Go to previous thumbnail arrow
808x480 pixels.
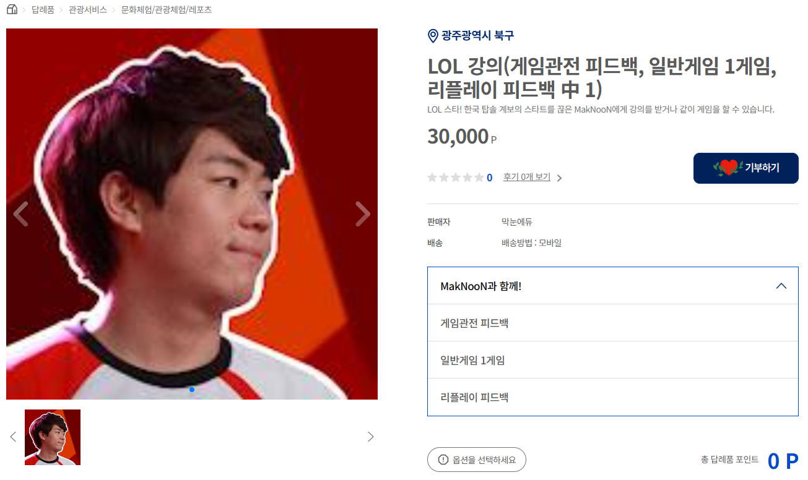click(13, 437)
